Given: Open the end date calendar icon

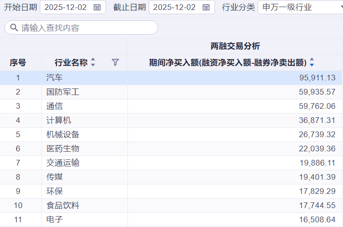Looking at the screenshot, I should tap(206, 8).
